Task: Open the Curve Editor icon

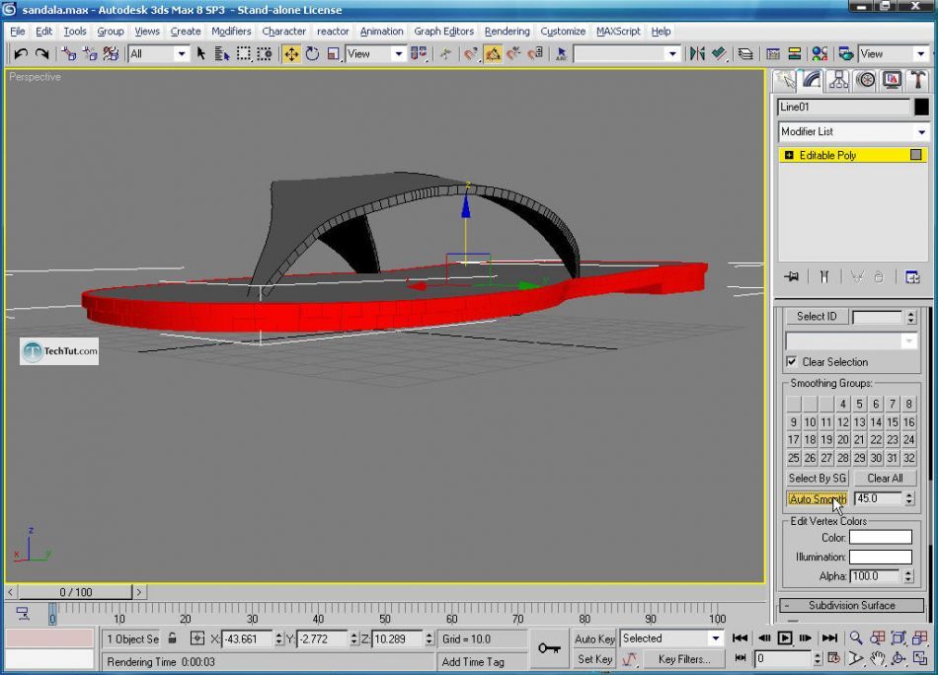Action: coord(773,54)
